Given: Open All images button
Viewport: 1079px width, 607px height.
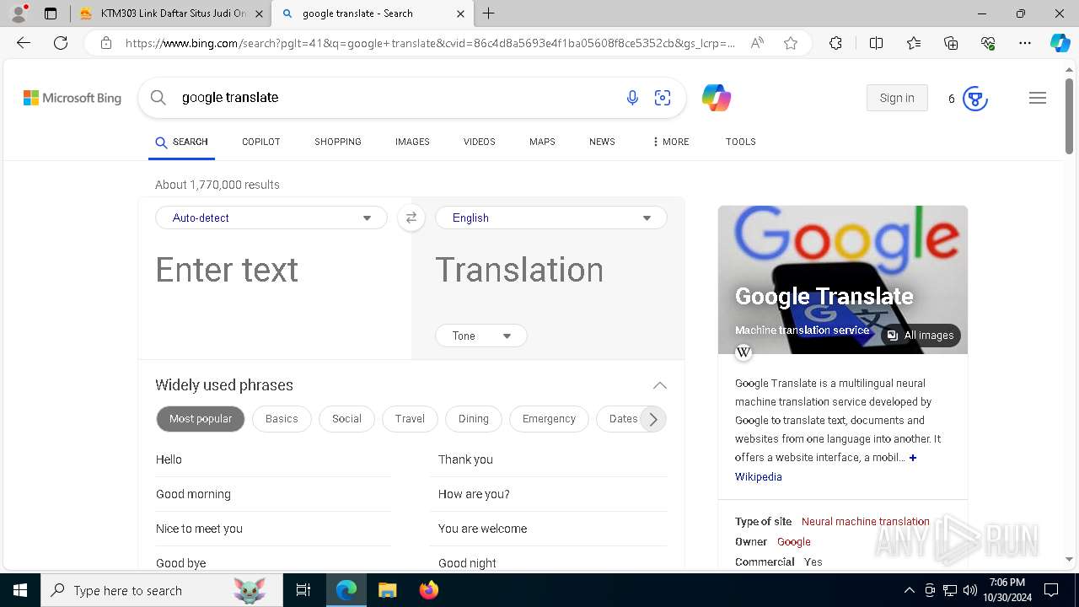Looking at the screenshot, I should (921, 336).
